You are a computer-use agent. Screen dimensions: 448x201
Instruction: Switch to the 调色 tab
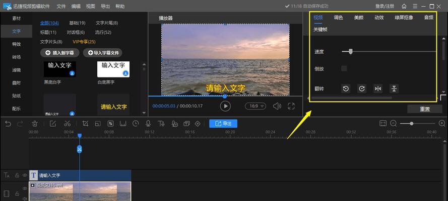tap(338, 18)
